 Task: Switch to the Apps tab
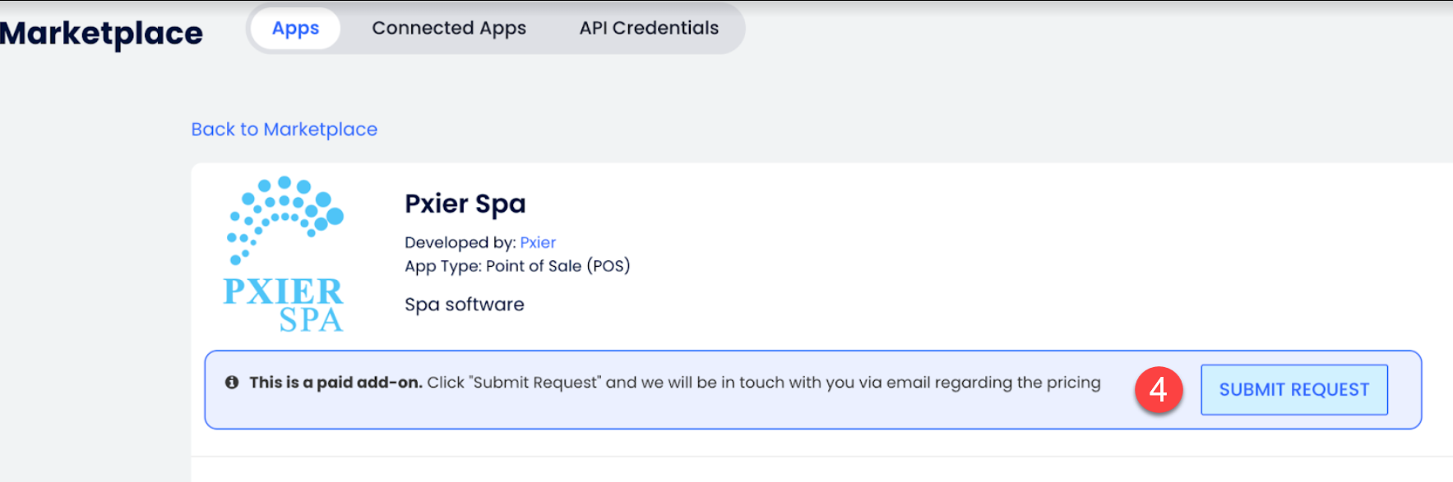(295, 28)
